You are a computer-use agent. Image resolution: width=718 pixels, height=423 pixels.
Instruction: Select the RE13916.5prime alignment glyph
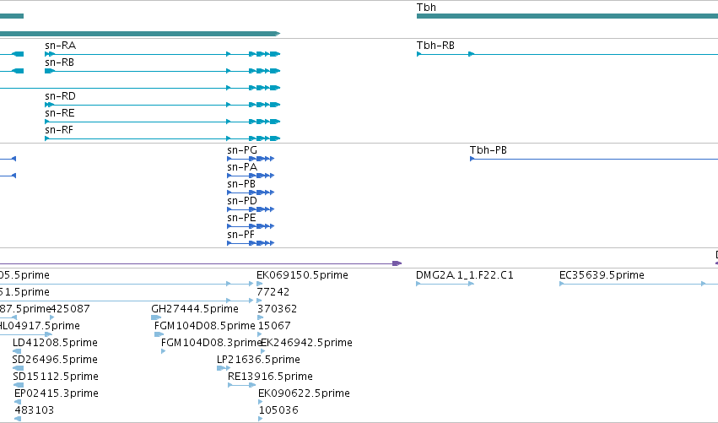242,385
